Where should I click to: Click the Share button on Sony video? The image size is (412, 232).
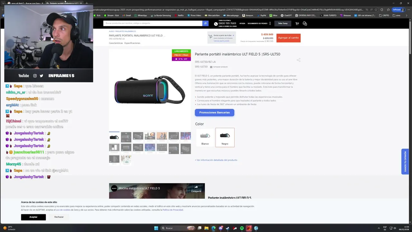[x=196, y=188]
